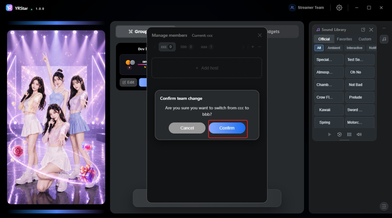This screenshot has height=218, width=392.
Task: Switch to the Official sounds tab
Action: click(324, 39)
